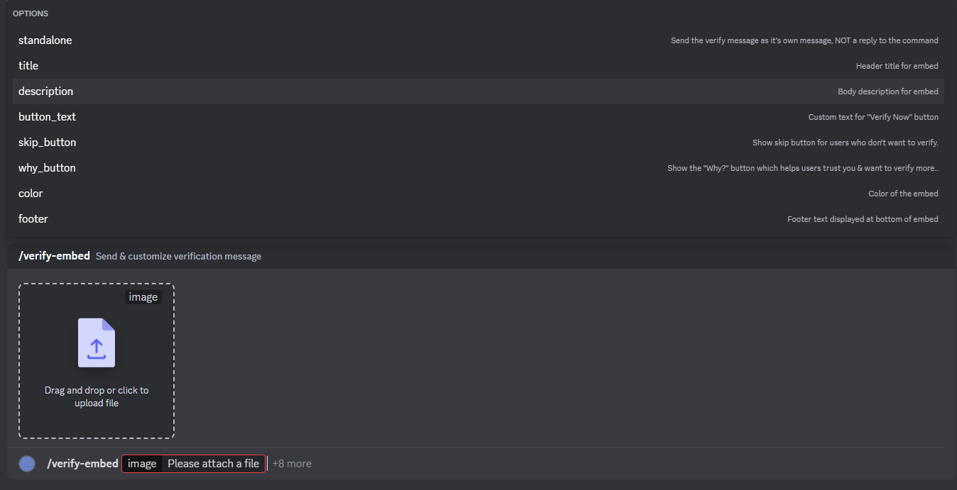Open the image parameter pill in the command bar
Viewport: 957px width, 490px height.
pos(142,463)
